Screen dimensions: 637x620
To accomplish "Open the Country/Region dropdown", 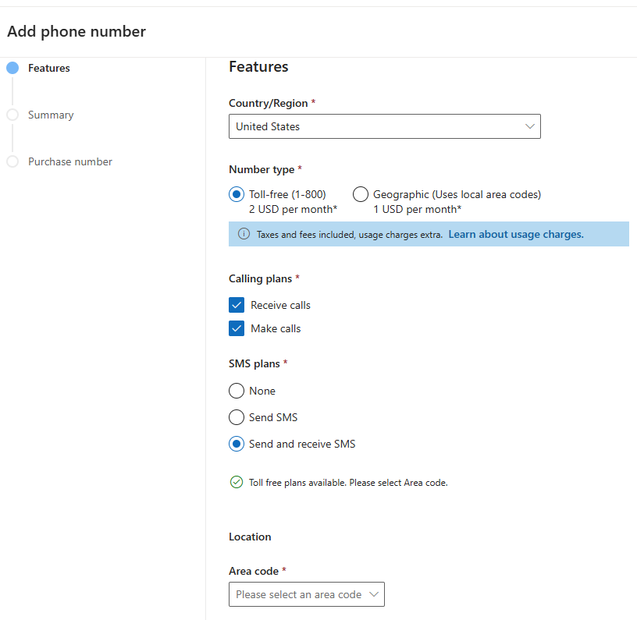I will 384,126.
